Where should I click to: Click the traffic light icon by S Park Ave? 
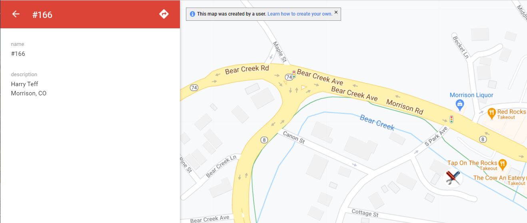(451, 120)
